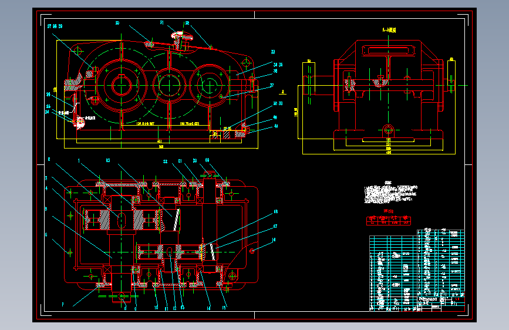509x330 pixels.
Task: Click part number 6 callout label
Action: pos(46,234)
